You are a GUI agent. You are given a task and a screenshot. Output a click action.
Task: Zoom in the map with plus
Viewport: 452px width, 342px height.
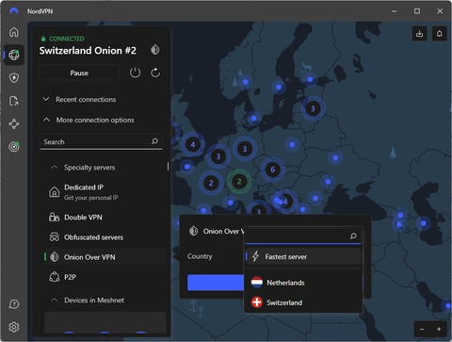[x=439, y=329]
